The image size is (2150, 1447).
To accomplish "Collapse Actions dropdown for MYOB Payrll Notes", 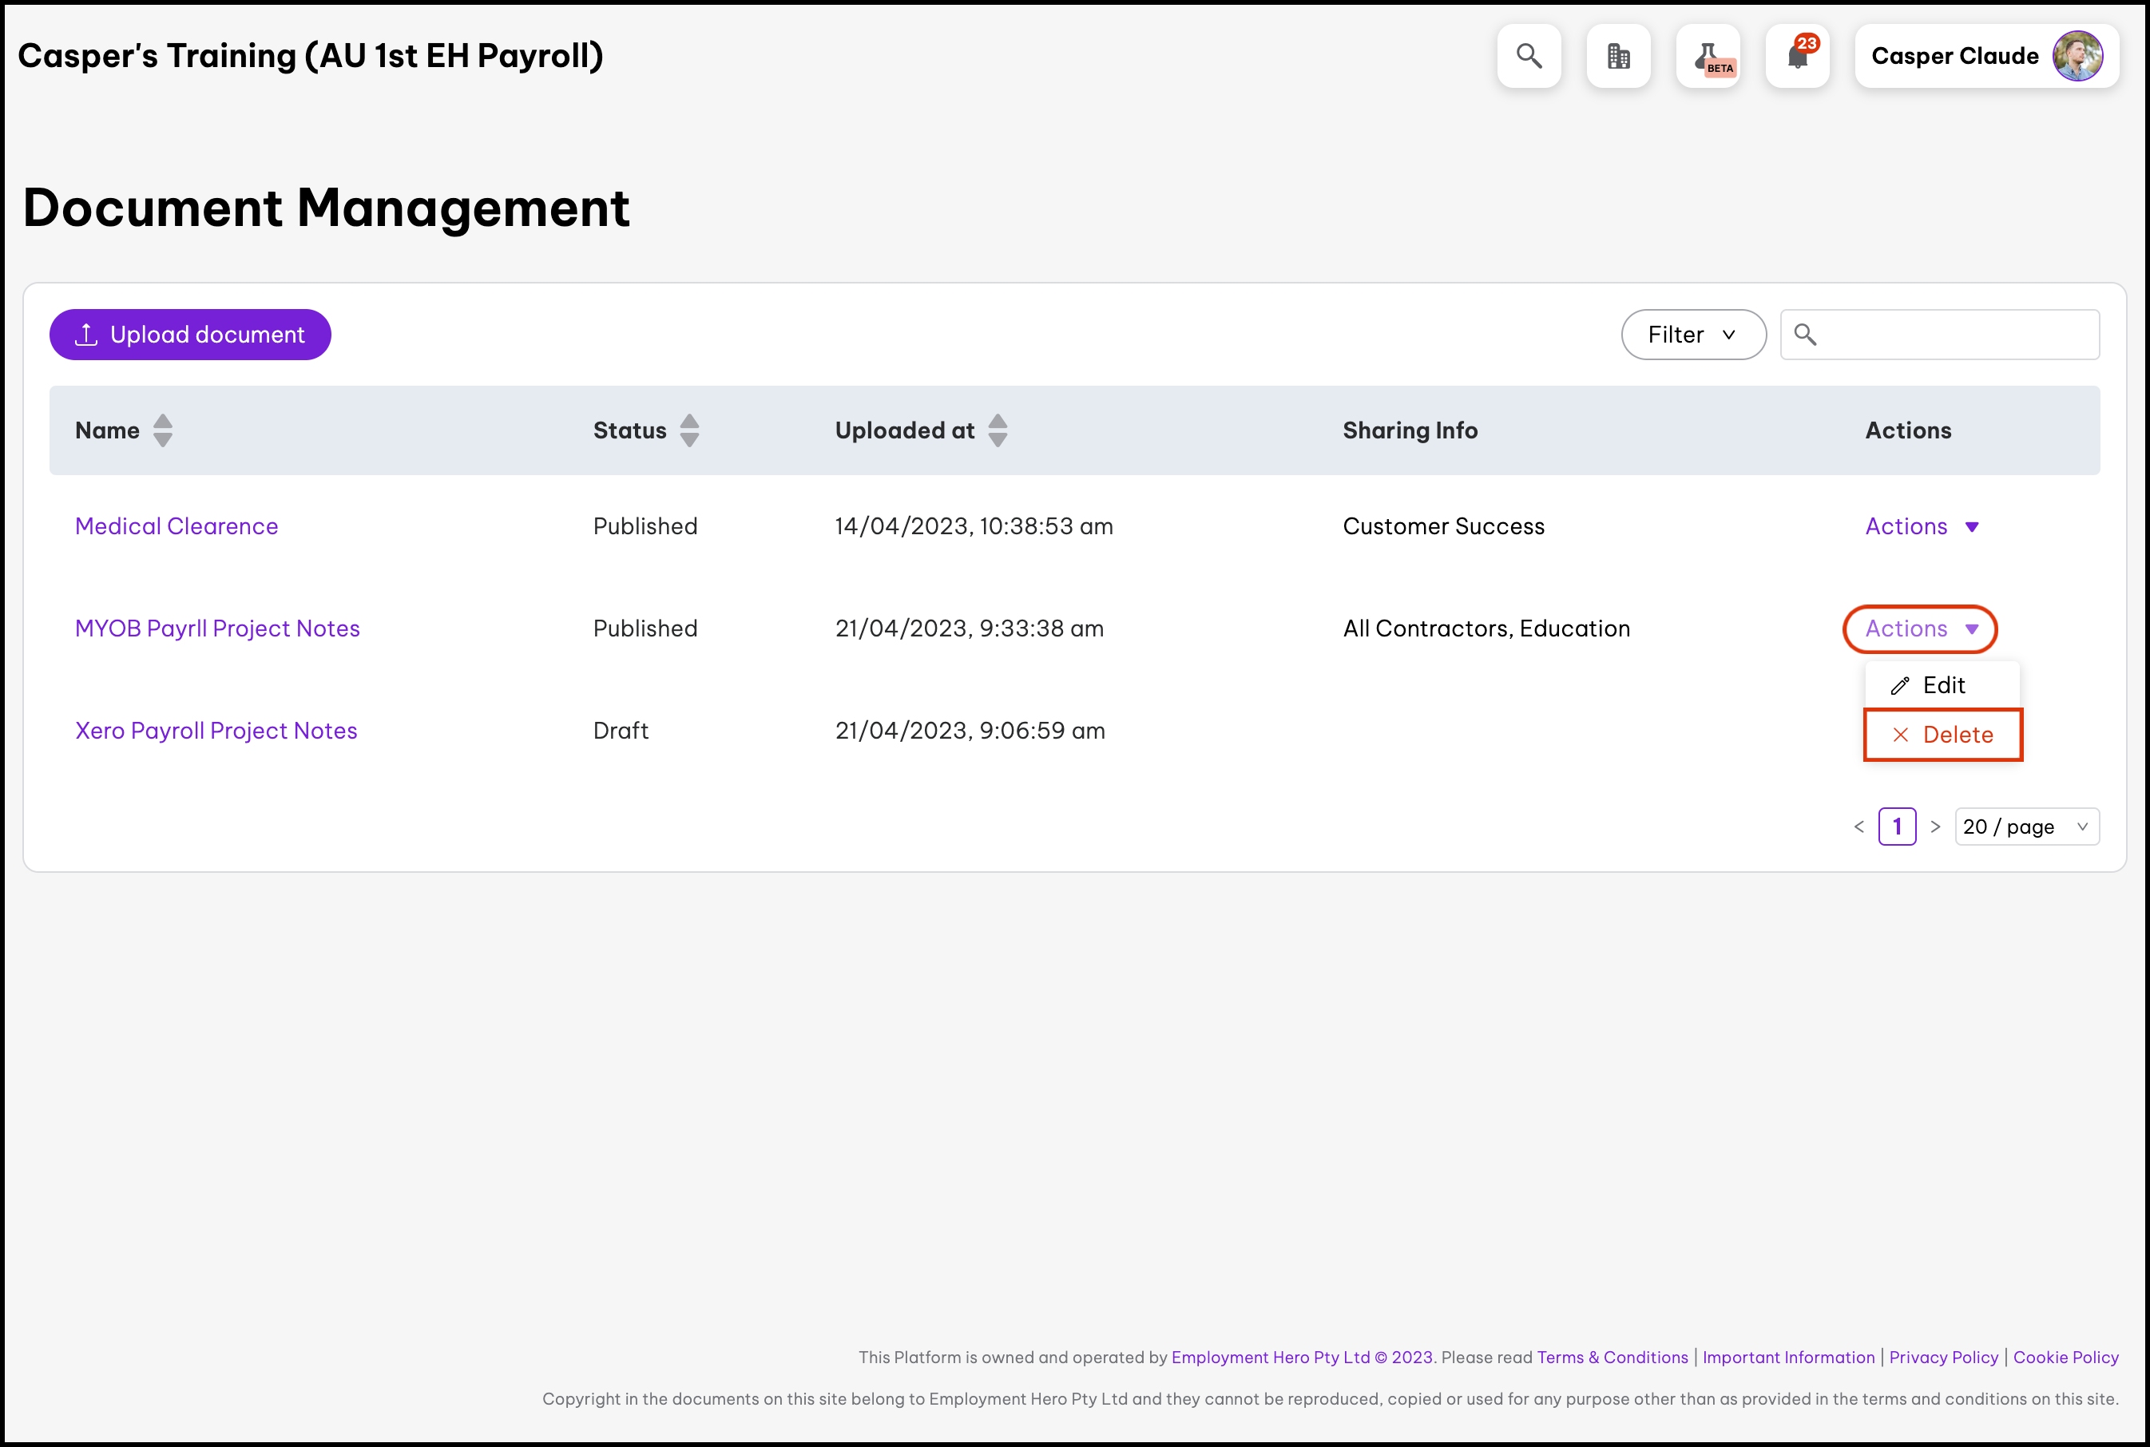I will point(1919,629).
